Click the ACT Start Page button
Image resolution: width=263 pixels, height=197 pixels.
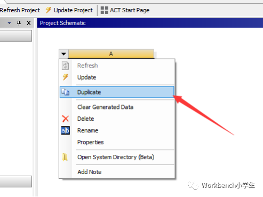125,10
